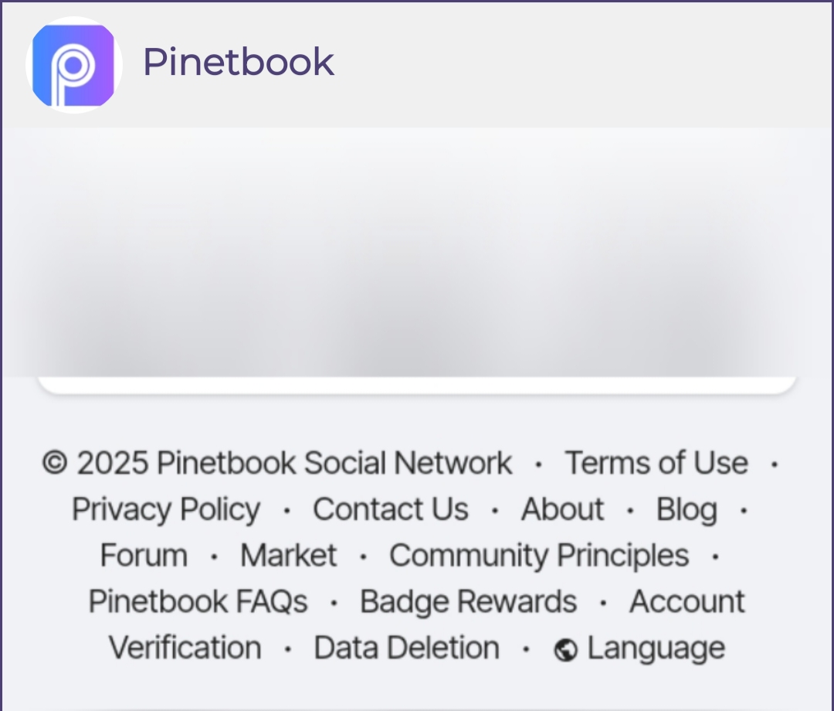This screenshot has height=711, width=834.
Task: Open the Badge Rewards page
Action: point(468,601)
